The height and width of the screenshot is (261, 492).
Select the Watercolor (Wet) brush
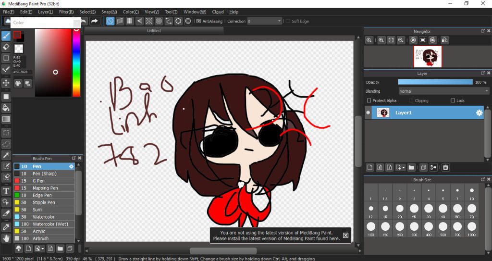(44, 224)
